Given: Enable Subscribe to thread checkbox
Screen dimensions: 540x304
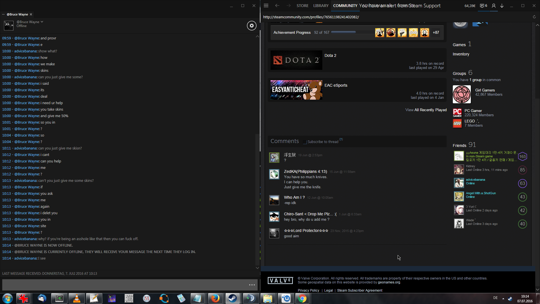Looking at the screenshot, I should coord(305,142).
